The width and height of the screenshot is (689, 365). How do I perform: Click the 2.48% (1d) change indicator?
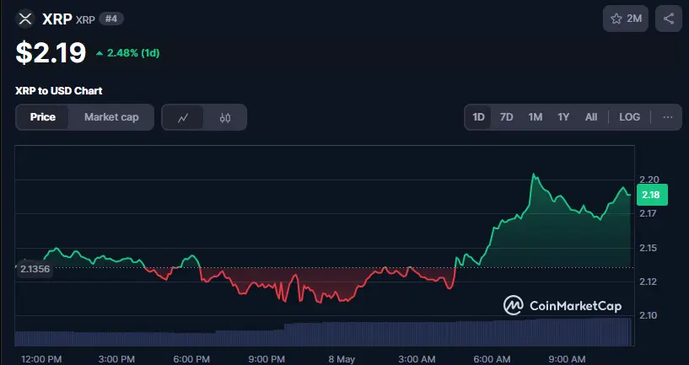click(x=128, y=53)
